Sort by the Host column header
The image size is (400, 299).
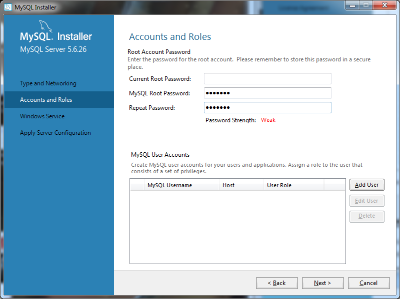(241, 185)
